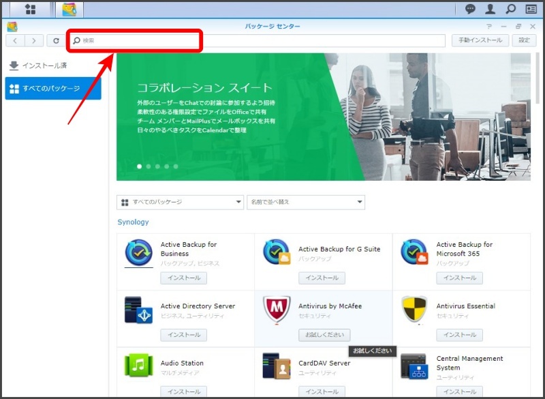Open the Antivirus Essential title
Image resolution: width=545 pixels, height=399 pixels.
pyautogui.click(x=466, y=306)
